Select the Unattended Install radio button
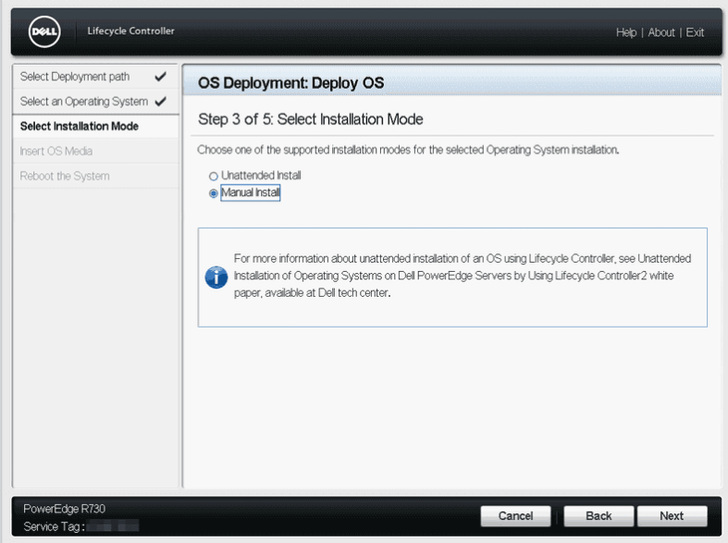The height and width of the screenshot is (543, 728). click(x=214, y=176)
